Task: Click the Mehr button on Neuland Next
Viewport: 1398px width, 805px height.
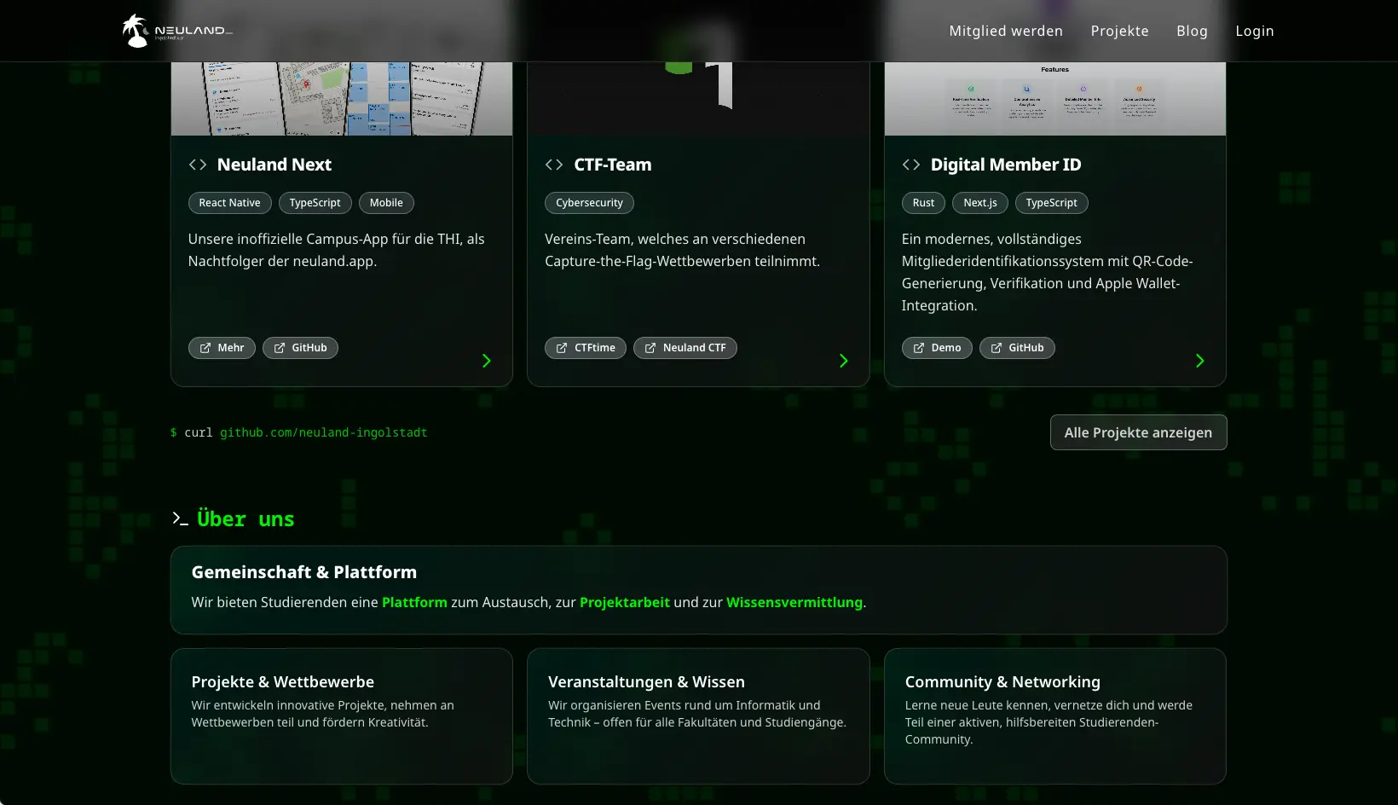Action: 222,348
